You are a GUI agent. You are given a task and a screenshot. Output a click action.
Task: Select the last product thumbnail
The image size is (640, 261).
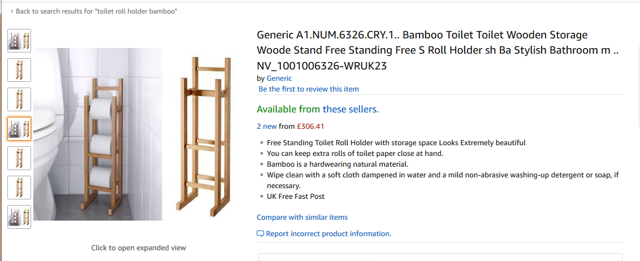[x=19, y=217]
